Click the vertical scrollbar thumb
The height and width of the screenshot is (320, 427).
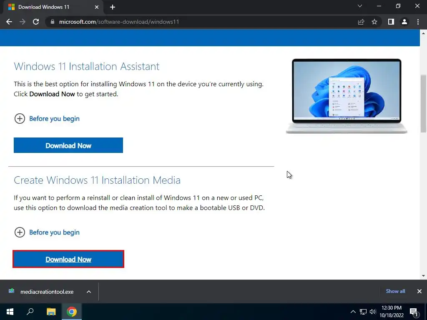pos(423,103)
